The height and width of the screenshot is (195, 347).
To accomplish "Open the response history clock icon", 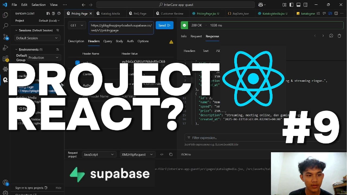I will (331, 36).
